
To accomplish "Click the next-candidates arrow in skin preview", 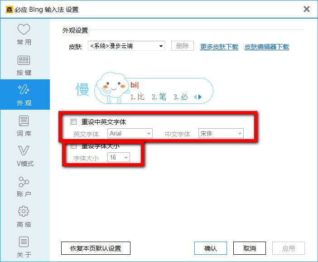I will pos(200,97).
